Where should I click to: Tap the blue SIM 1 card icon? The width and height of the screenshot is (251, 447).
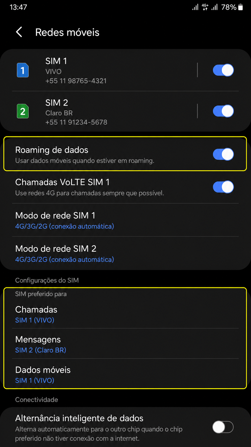(23, 70)
